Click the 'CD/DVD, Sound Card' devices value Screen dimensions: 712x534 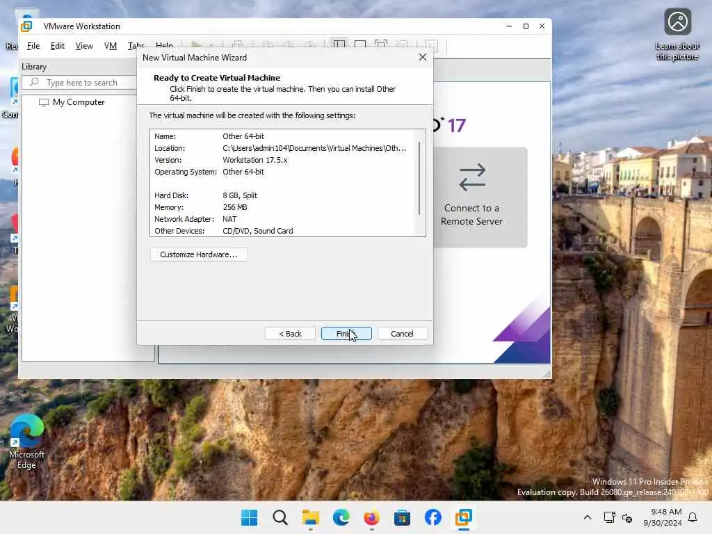257,231
